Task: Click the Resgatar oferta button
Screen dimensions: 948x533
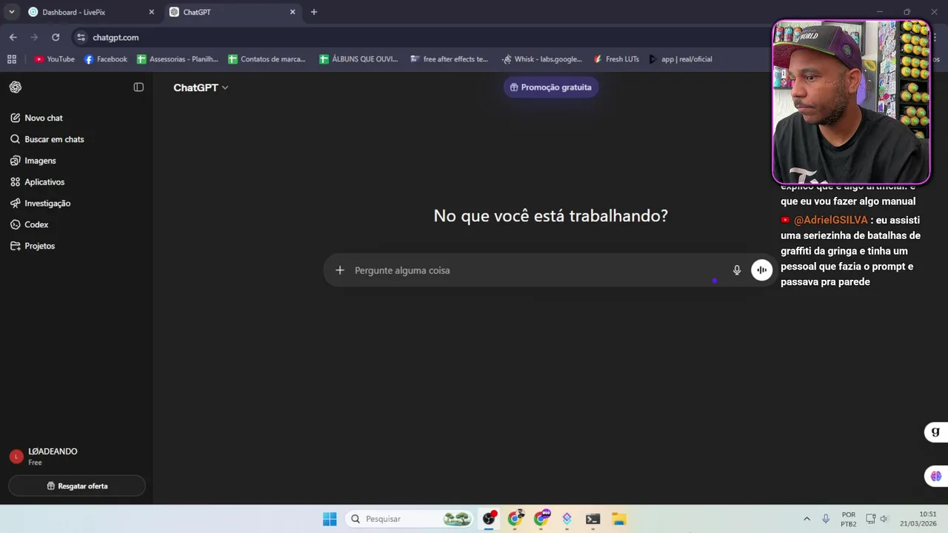Action: click(77, 486)
